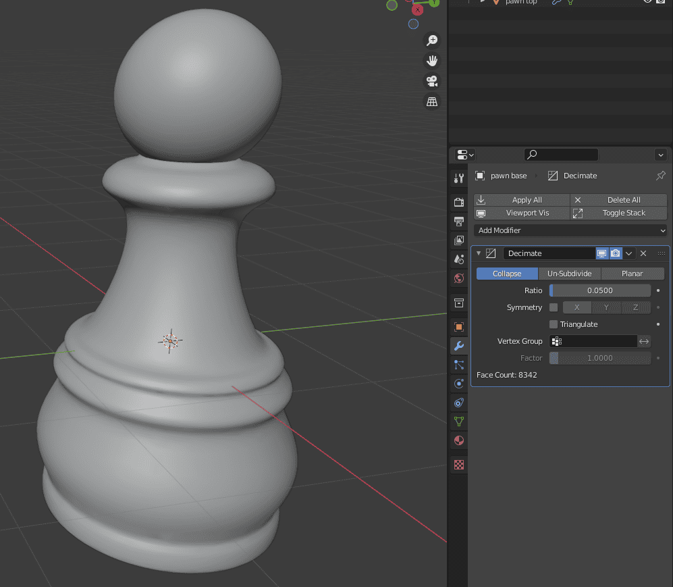
Task: Select the Object Properties orange square icon
Action: (x=459, y=327)
